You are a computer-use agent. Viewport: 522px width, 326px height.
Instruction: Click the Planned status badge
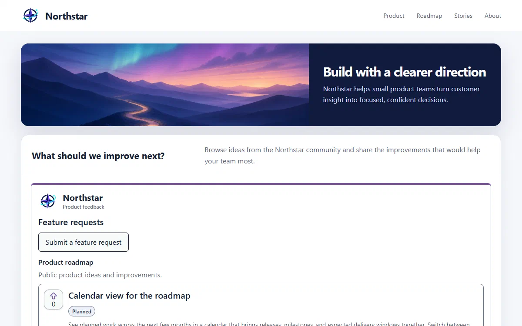pyautogui.click(x=82, y=311)
